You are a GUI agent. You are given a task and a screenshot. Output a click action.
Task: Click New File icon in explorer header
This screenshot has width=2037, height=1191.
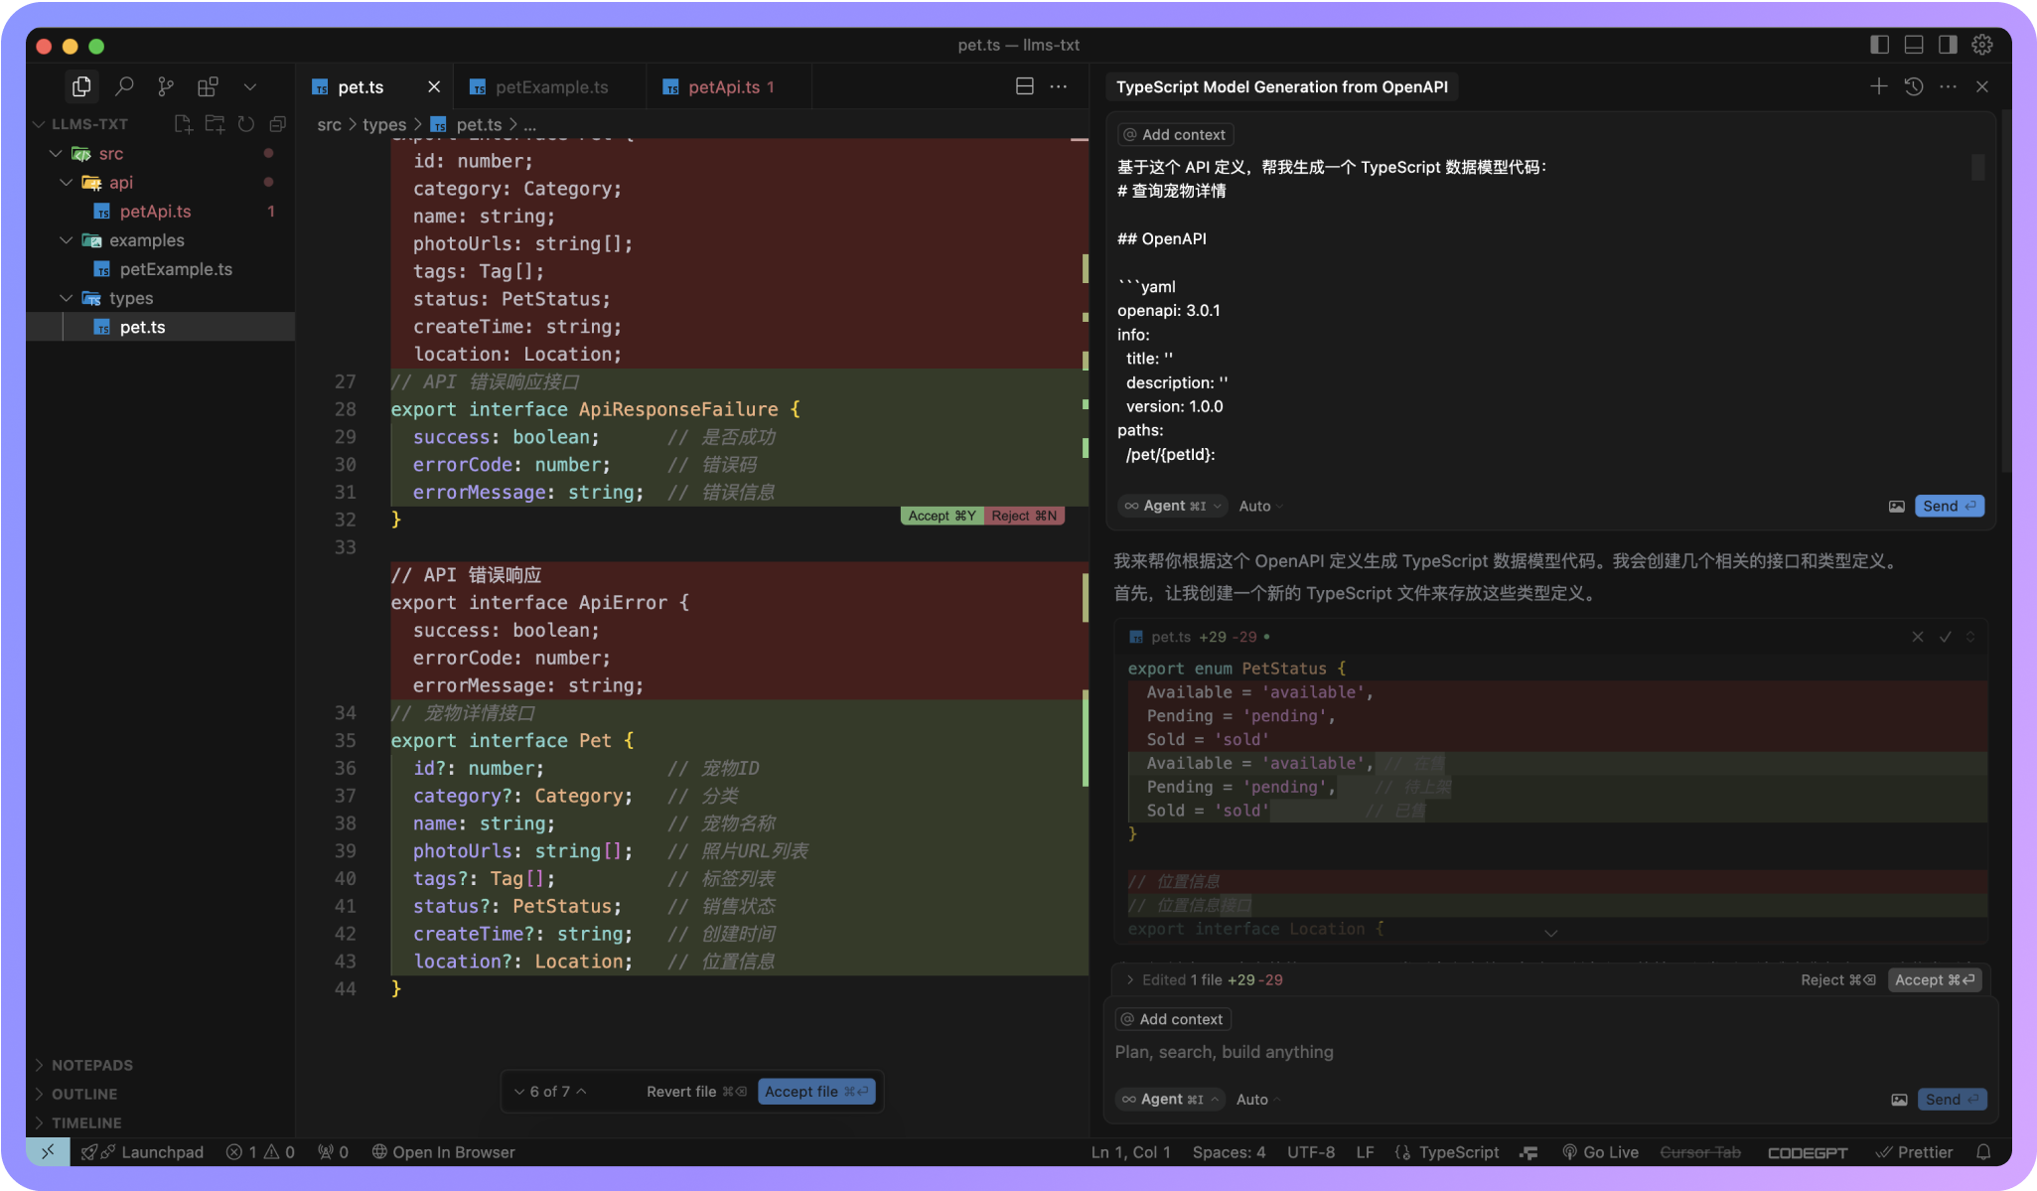(x=183, y=124)
